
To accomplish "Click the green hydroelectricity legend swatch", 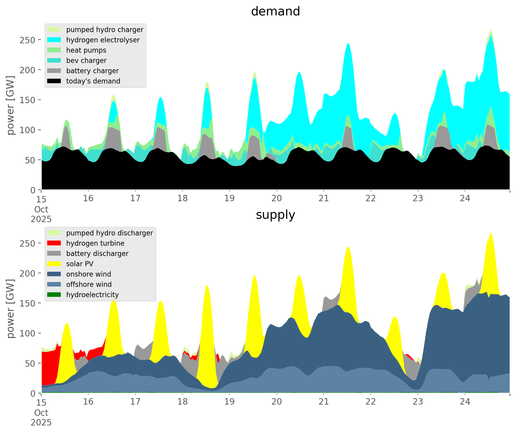I will pos(54,295).
